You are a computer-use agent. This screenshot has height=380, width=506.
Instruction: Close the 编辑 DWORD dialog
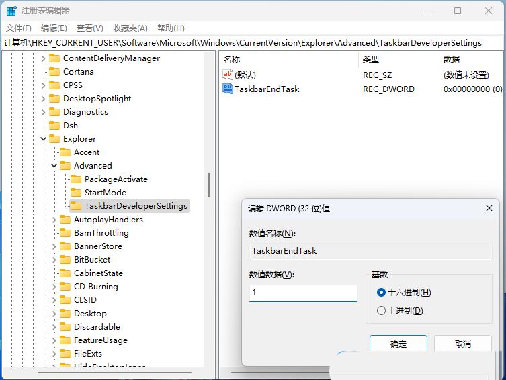point(489,209)
